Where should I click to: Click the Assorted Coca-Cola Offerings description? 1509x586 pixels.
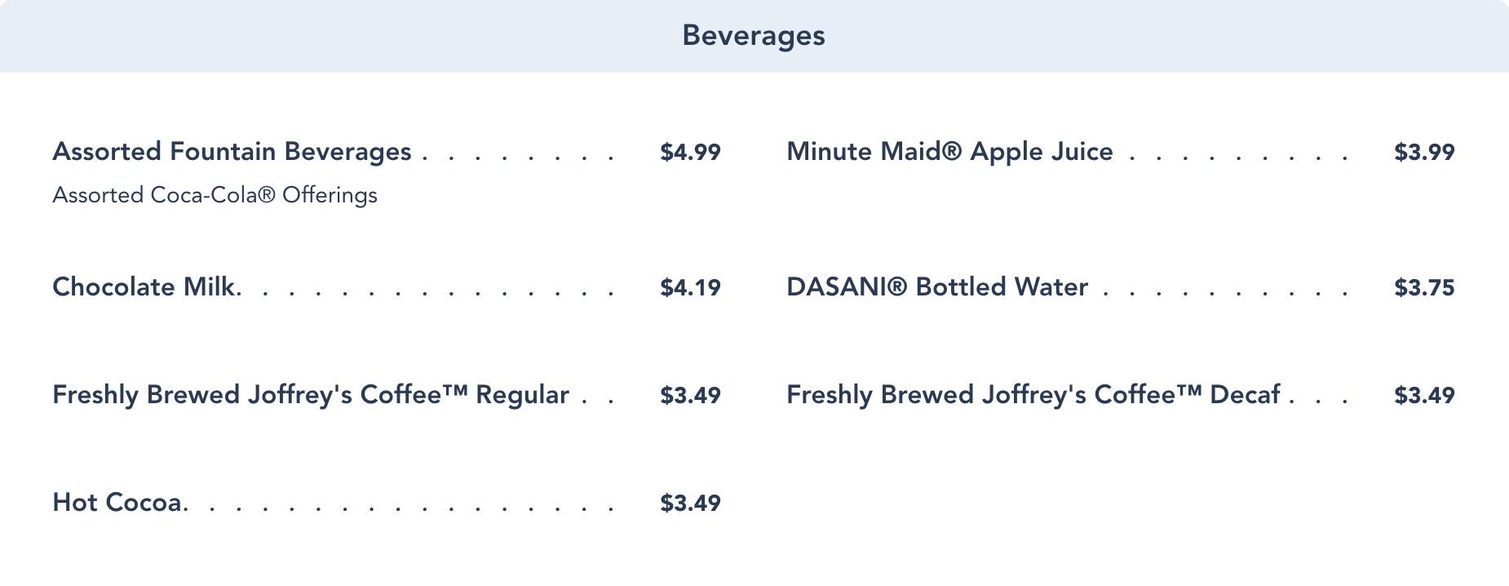point(215,195)
